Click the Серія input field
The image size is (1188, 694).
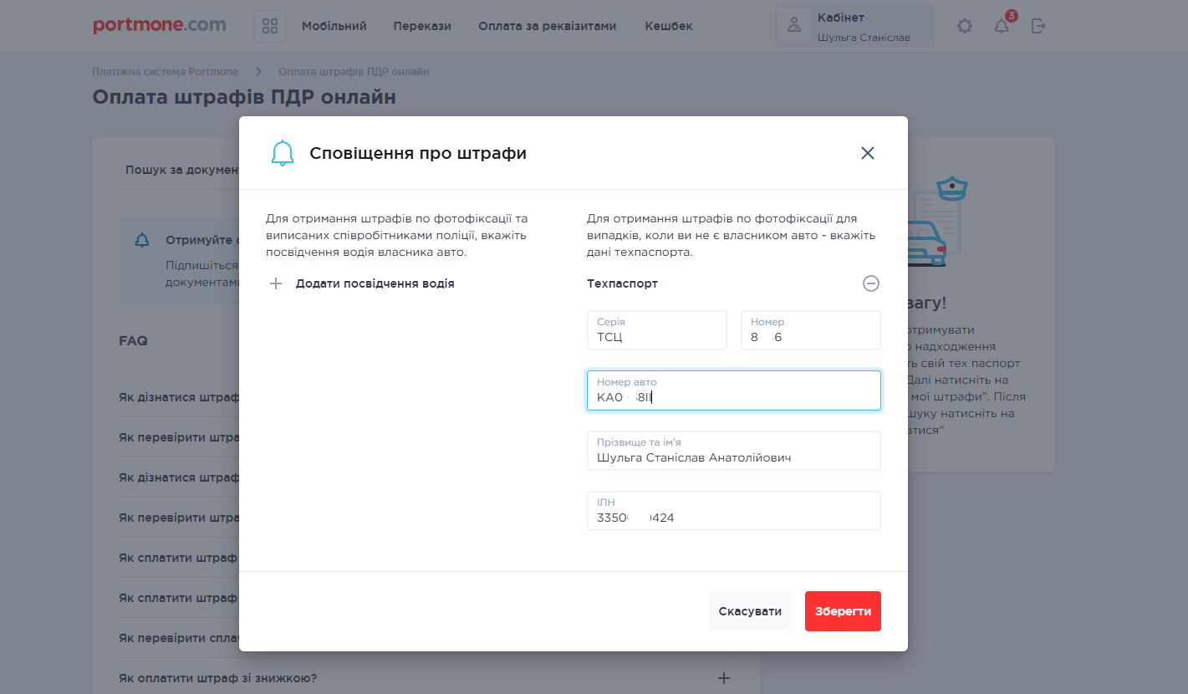coord(656,330)
